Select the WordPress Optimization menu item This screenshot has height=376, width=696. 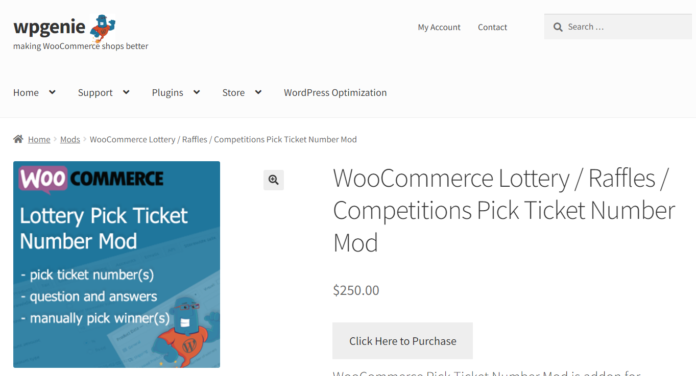[x=335, y=92]
